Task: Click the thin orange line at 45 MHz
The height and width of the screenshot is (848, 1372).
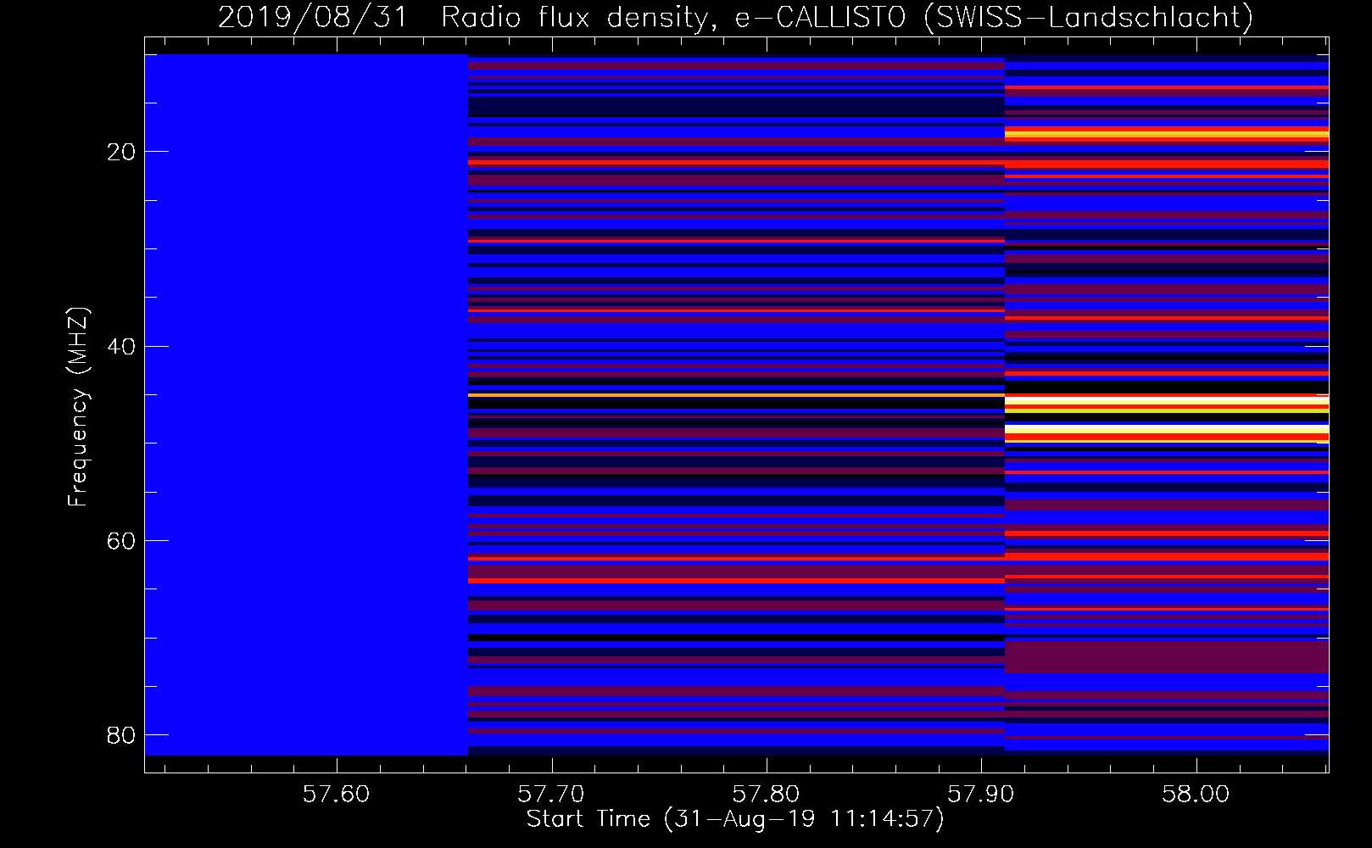Action: point(736,395)
